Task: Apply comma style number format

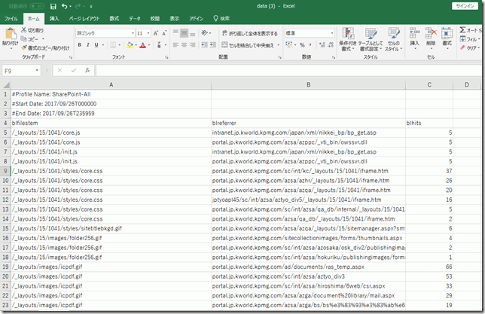Action: coord(310,45)
